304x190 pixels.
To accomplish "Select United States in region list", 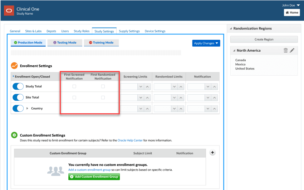I will coord(245,68).
